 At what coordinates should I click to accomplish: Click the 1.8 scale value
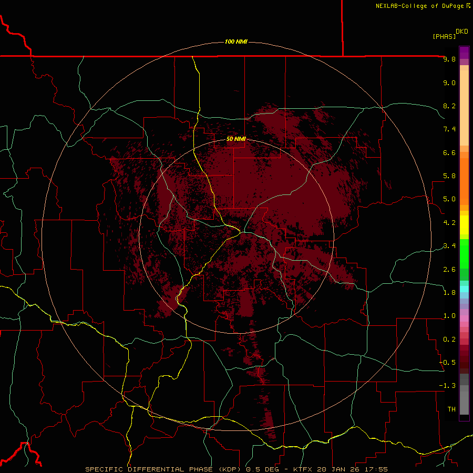click(x=449, y=293)
